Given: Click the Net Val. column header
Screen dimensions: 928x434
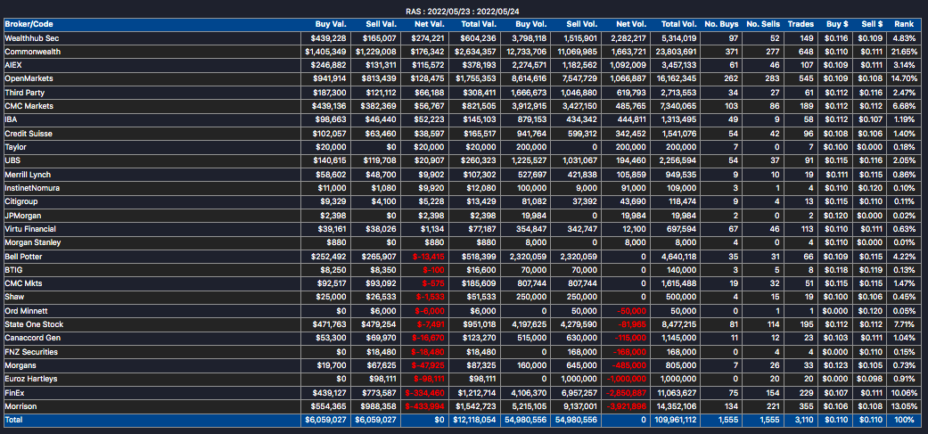Looking at the screenshot, I should [430, 24].
